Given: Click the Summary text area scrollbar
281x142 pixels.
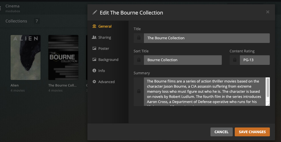Looking at the screenshot, I should pyautogui.click(x=268, y=88).
